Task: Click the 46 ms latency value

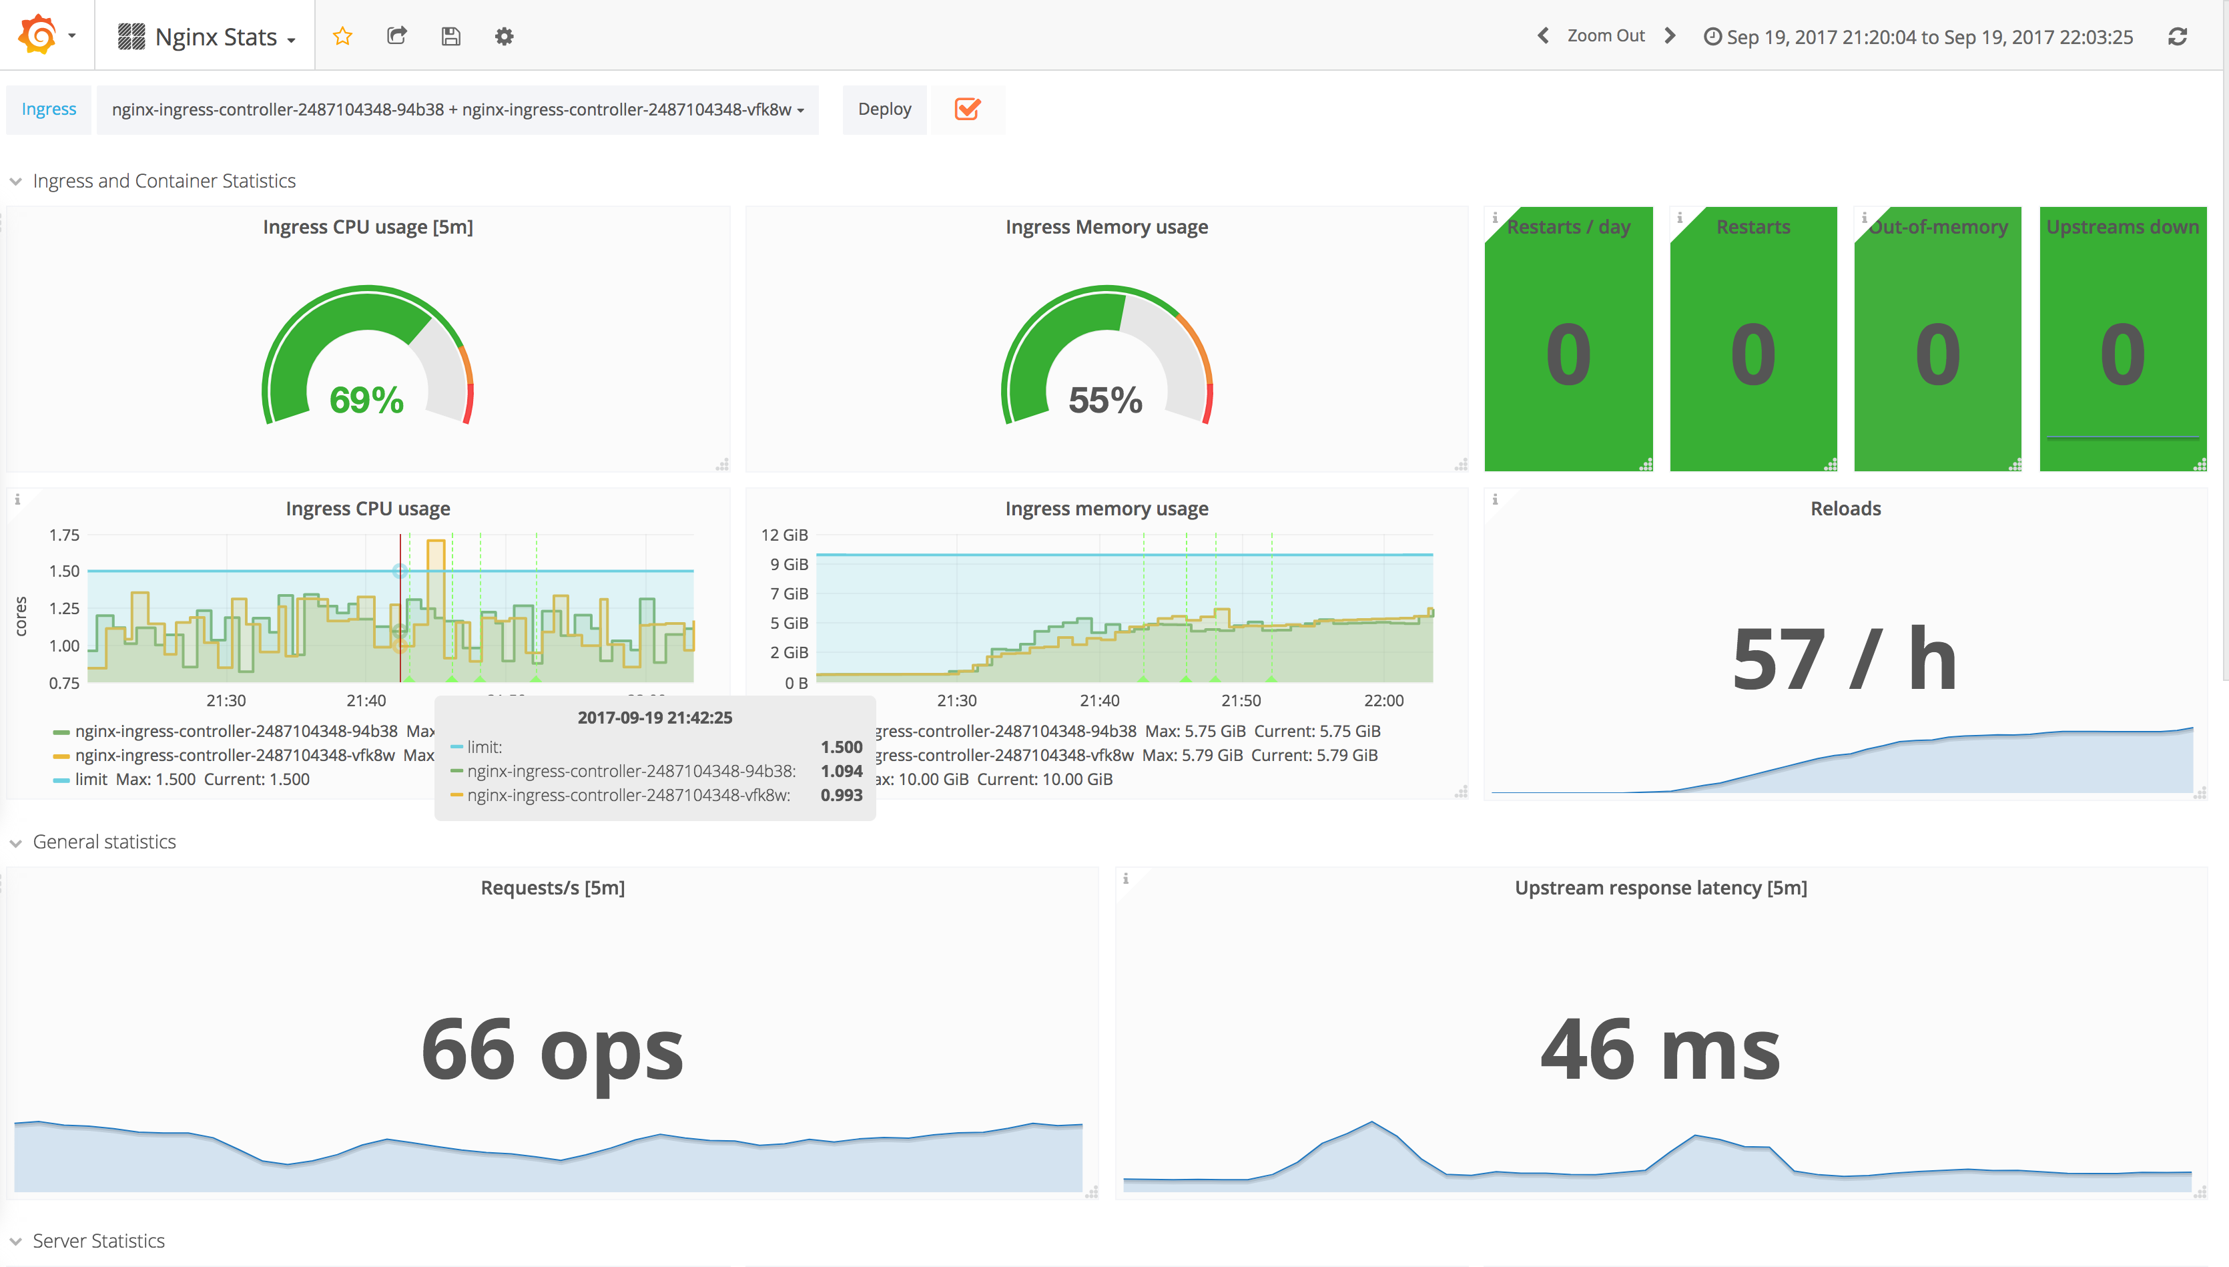Action: point(1660,1049)
